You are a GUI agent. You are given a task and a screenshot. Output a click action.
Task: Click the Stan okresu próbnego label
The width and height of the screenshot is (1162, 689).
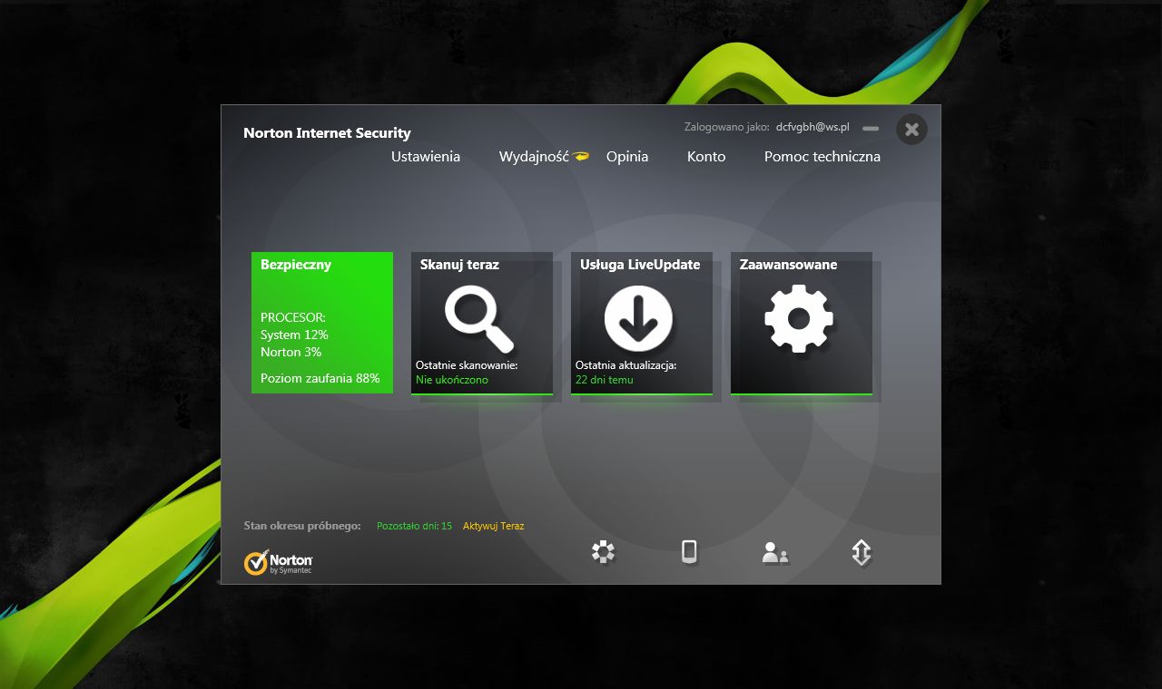pos(302,526)
